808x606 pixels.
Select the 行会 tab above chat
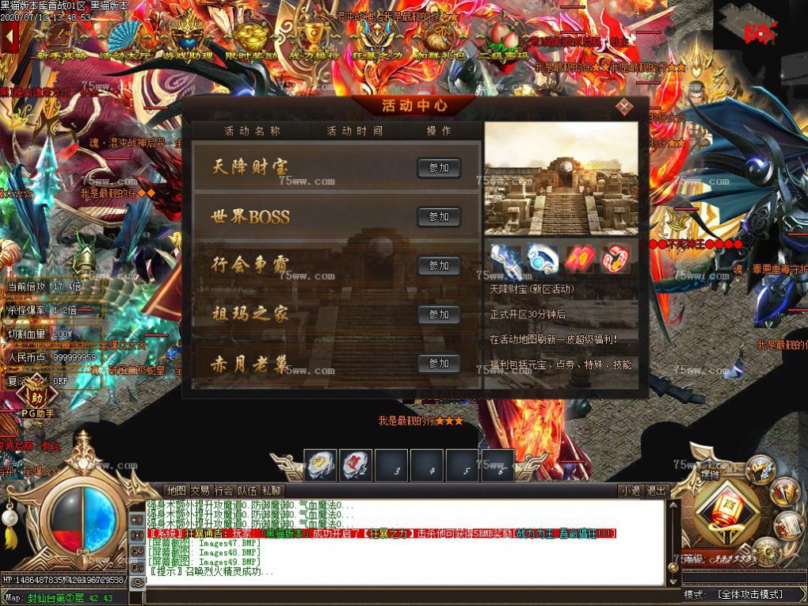click(224, 491)
